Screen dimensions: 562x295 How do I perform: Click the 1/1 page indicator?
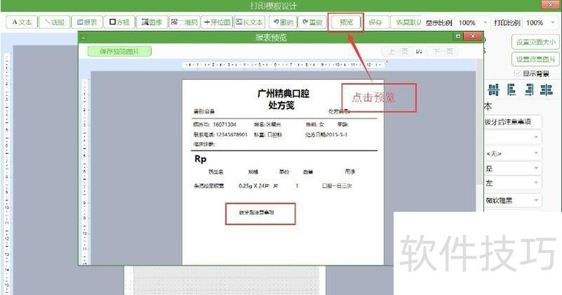pos(419,51)
